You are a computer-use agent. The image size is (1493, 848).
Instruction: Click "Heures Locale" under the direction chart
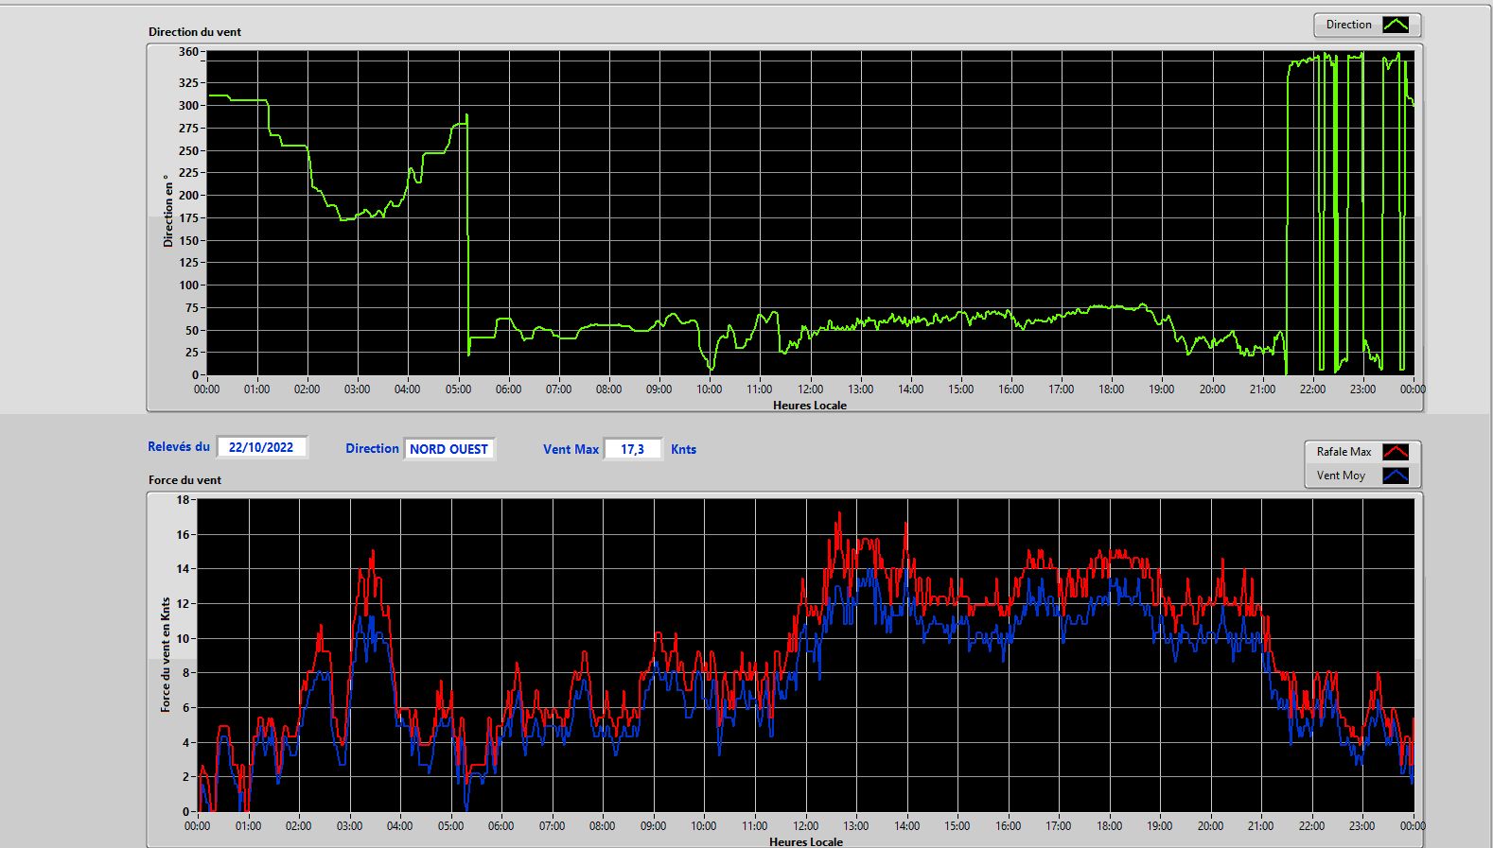[x=810, y=406]
